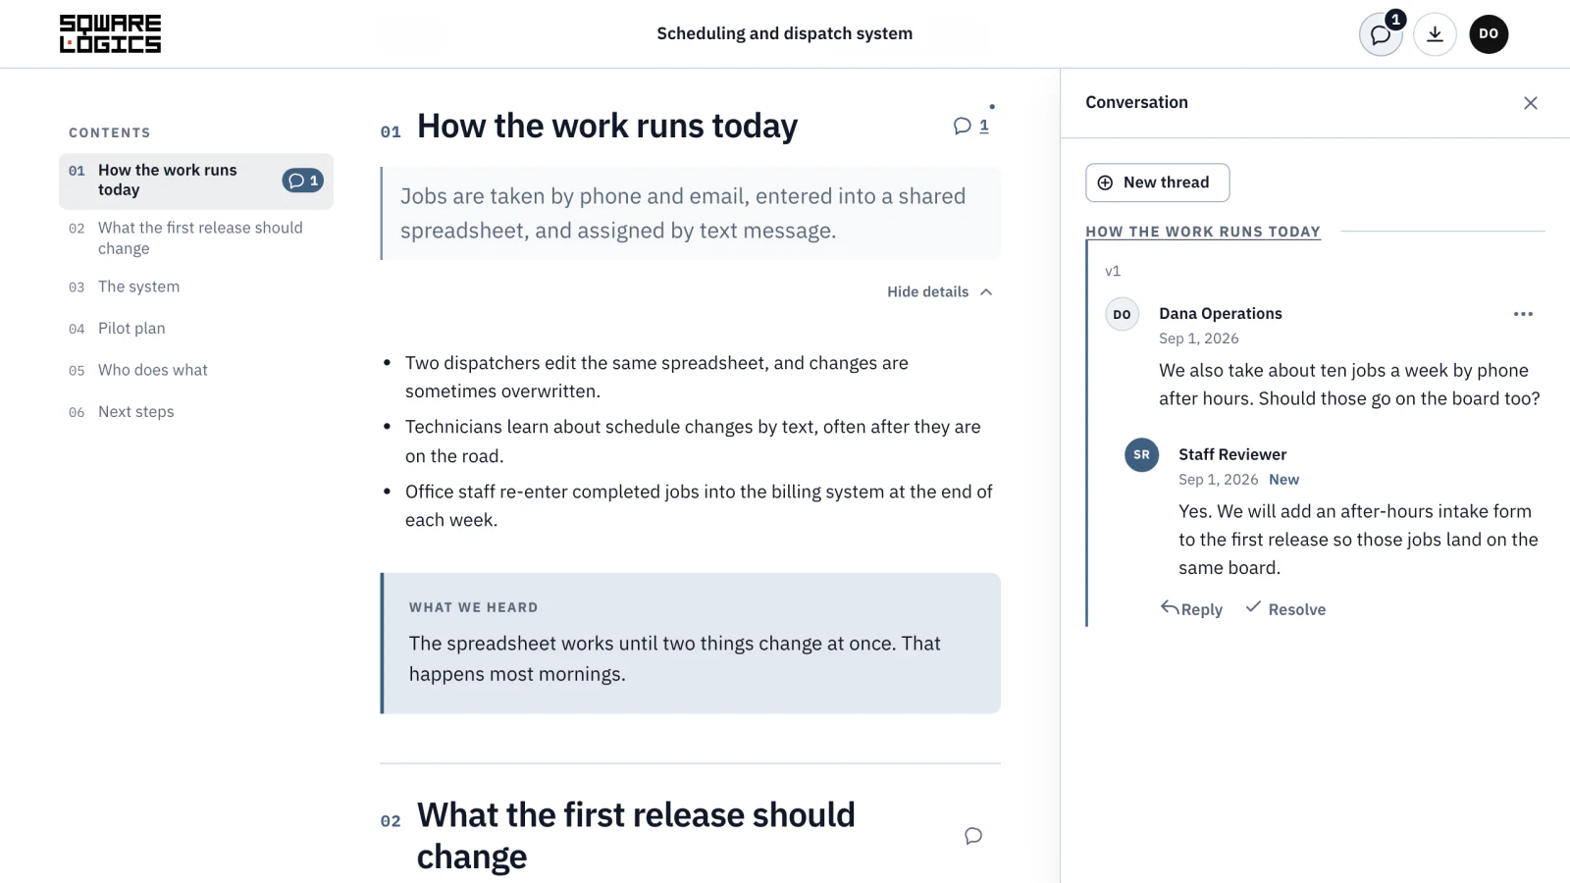
Task: Open the DO user avatar menu
Action: coord(1489,34)
